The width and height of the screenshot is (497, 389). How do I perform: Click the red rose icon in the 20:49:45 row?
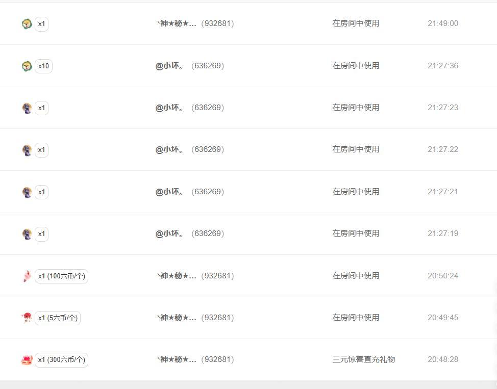[x=27, y=318]
